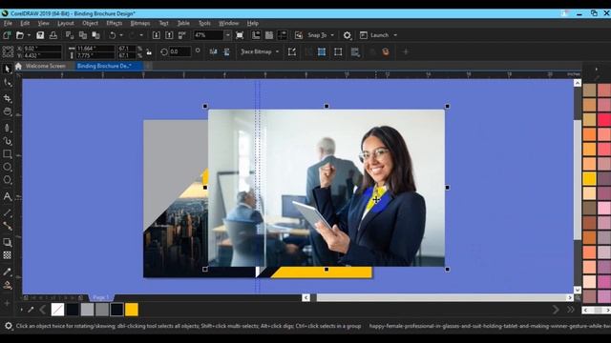Click the Undo arrow icon

[113, 35]
